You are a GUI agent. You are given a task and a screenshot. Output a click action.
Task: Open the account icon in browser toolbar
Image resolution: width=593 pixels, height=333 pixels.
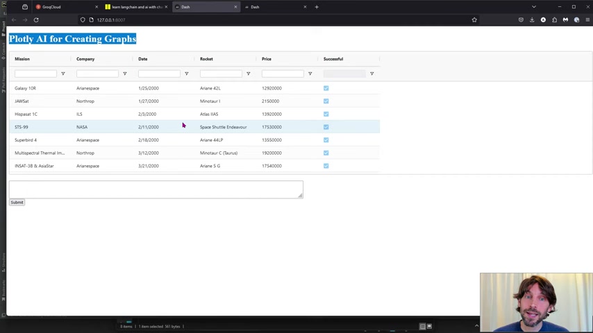543,20
